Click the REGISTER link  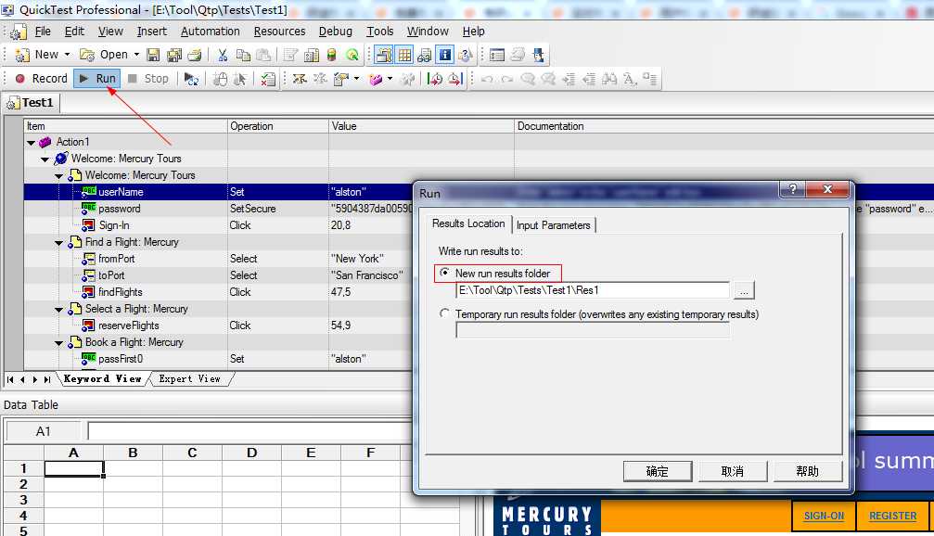pos(892,516)
